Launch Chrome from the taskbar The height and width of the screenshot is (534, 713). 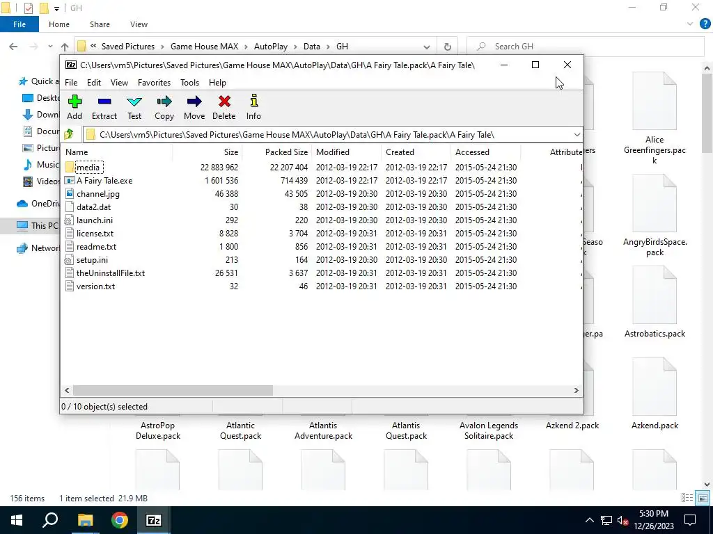point(120,520)
